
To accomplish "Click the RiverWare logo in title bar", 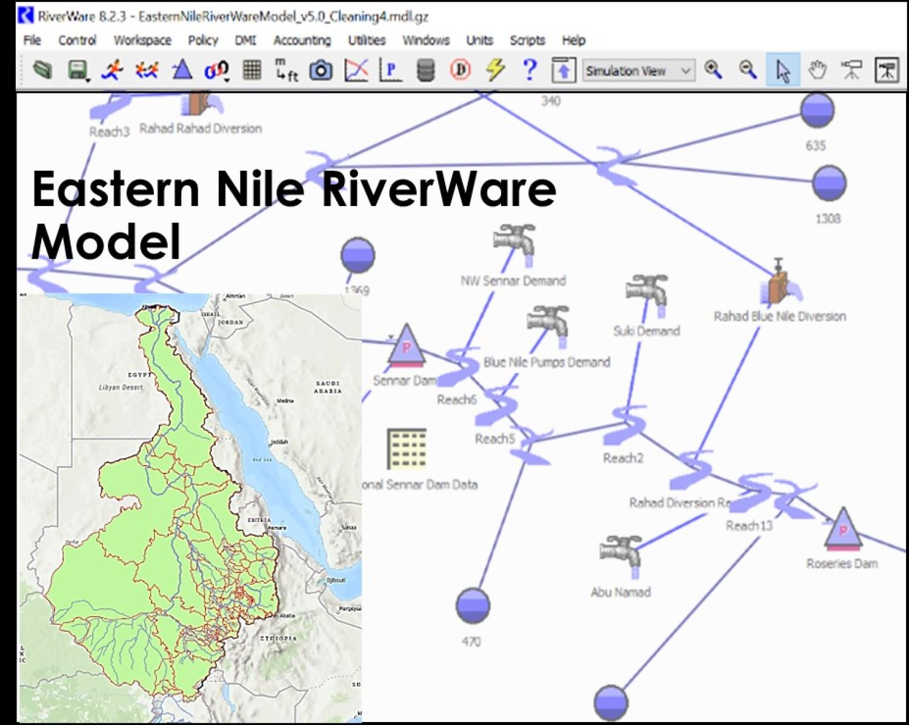I will click(x=26, y=15).
